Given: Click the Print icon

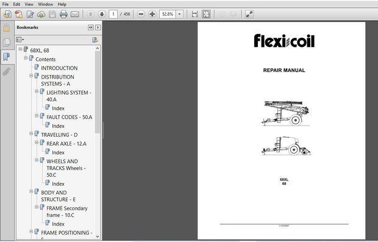Looking at the screenshot, I should (63, 14).
